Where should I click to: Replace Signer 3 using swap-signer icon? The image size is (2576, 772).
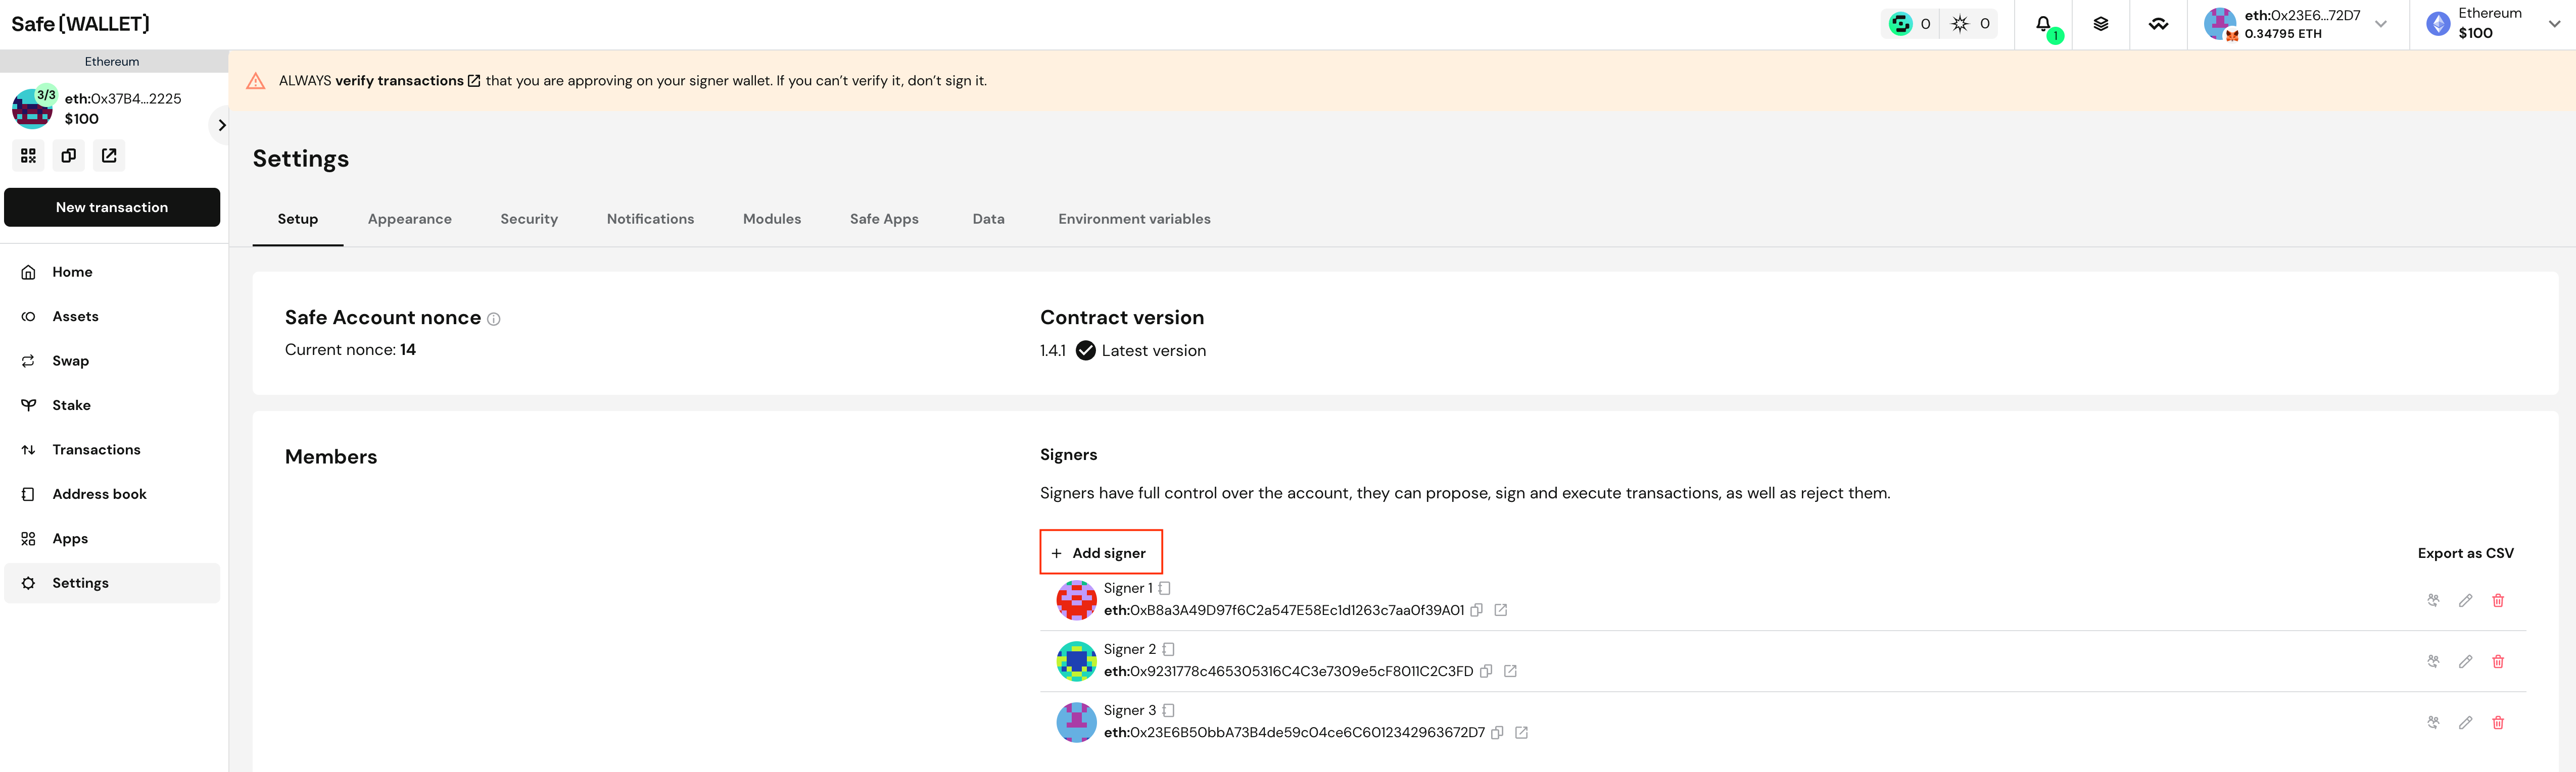(2433, 722)
